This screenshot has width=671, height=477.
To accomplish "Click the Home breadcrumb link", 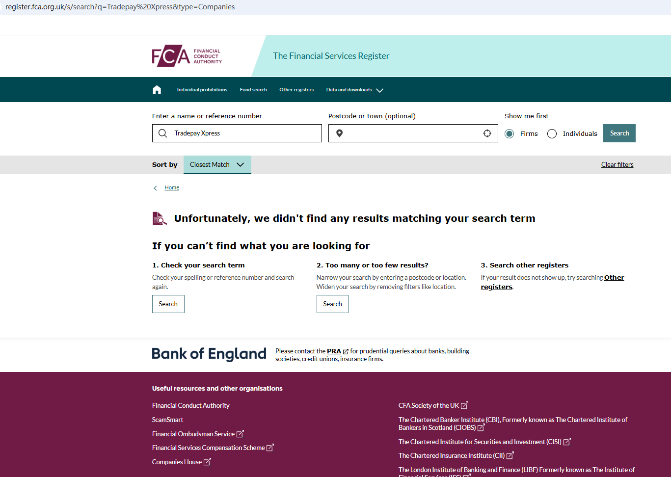I will (172, 188).
